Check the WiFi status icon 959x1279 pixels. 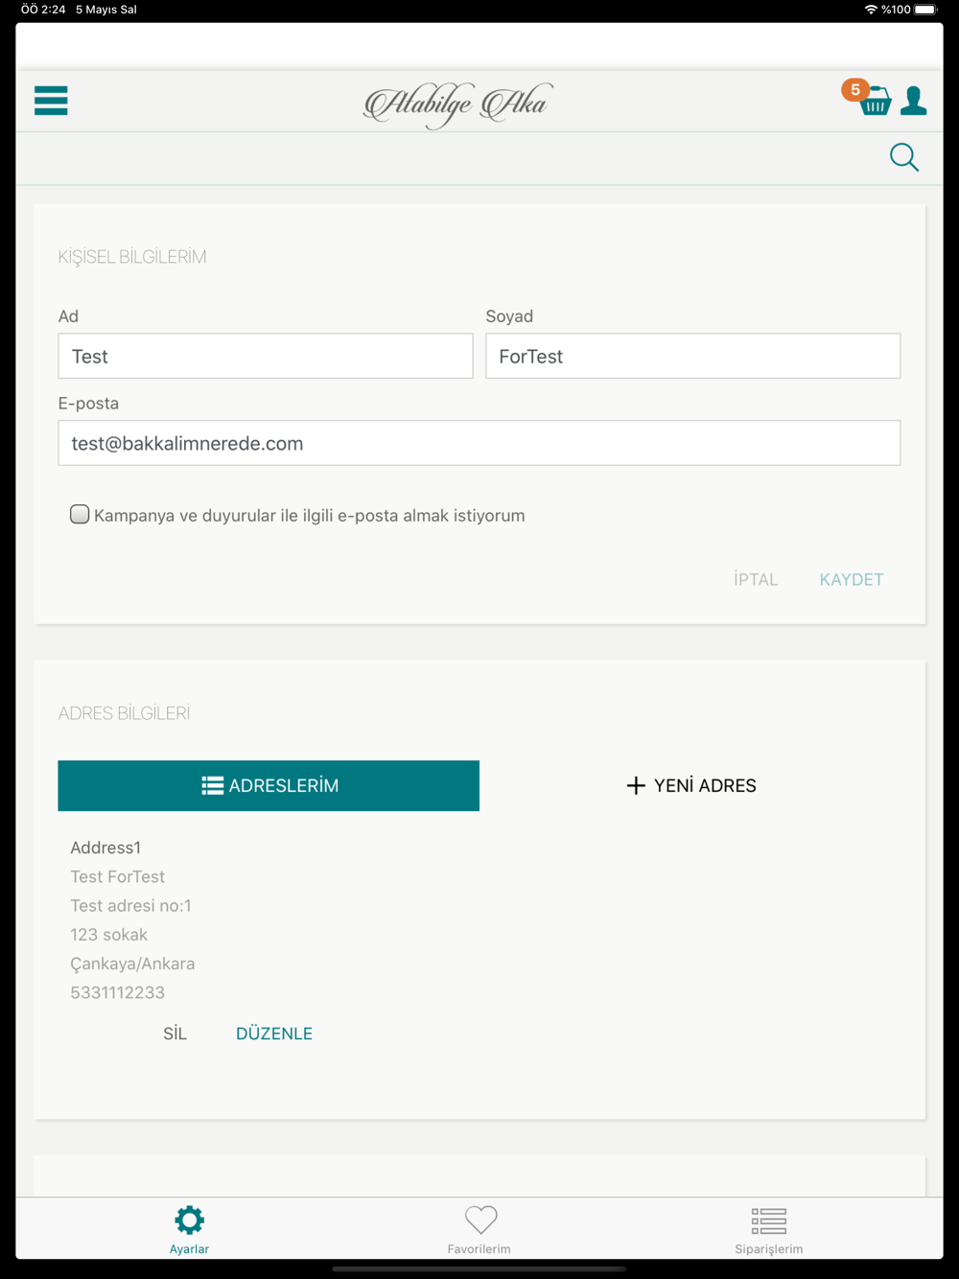coord(871,10)
